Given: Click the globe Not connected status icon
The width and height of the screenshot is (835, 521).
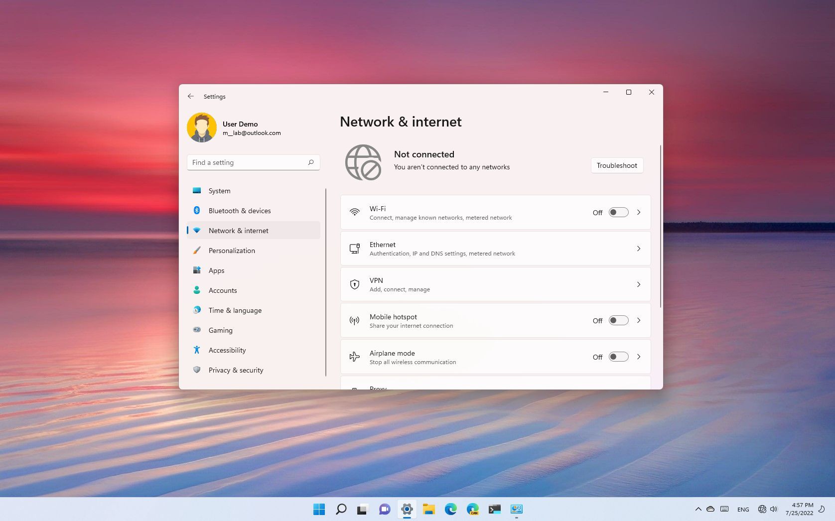Looking at the screenshot, I should pyautogui.click(x=363, y=162).
